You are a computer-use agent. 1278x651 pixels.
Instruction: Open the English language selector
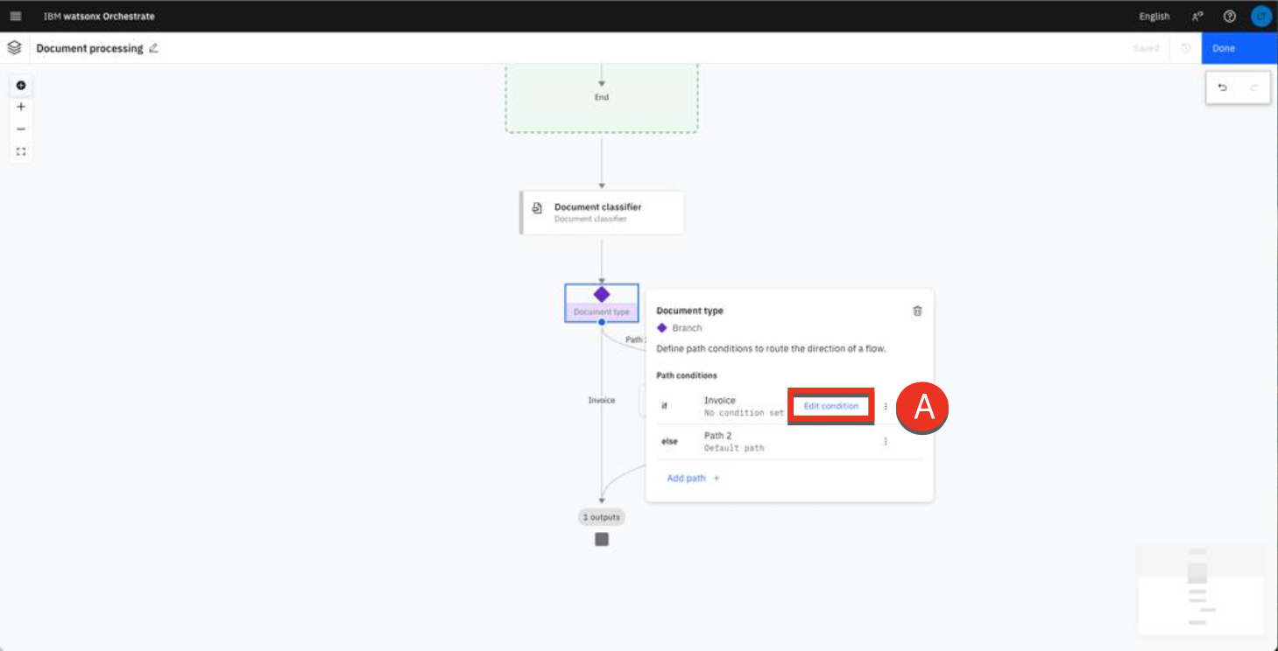(1154, 17)
